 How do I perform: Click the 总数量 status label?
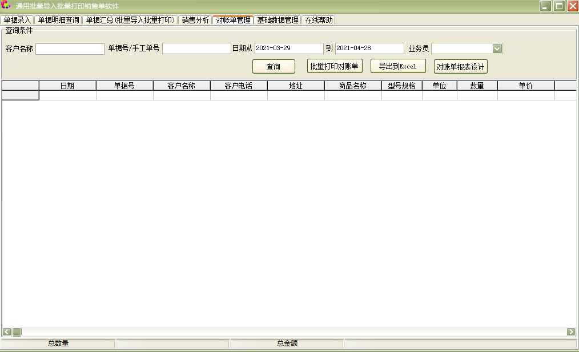[58, 343]
